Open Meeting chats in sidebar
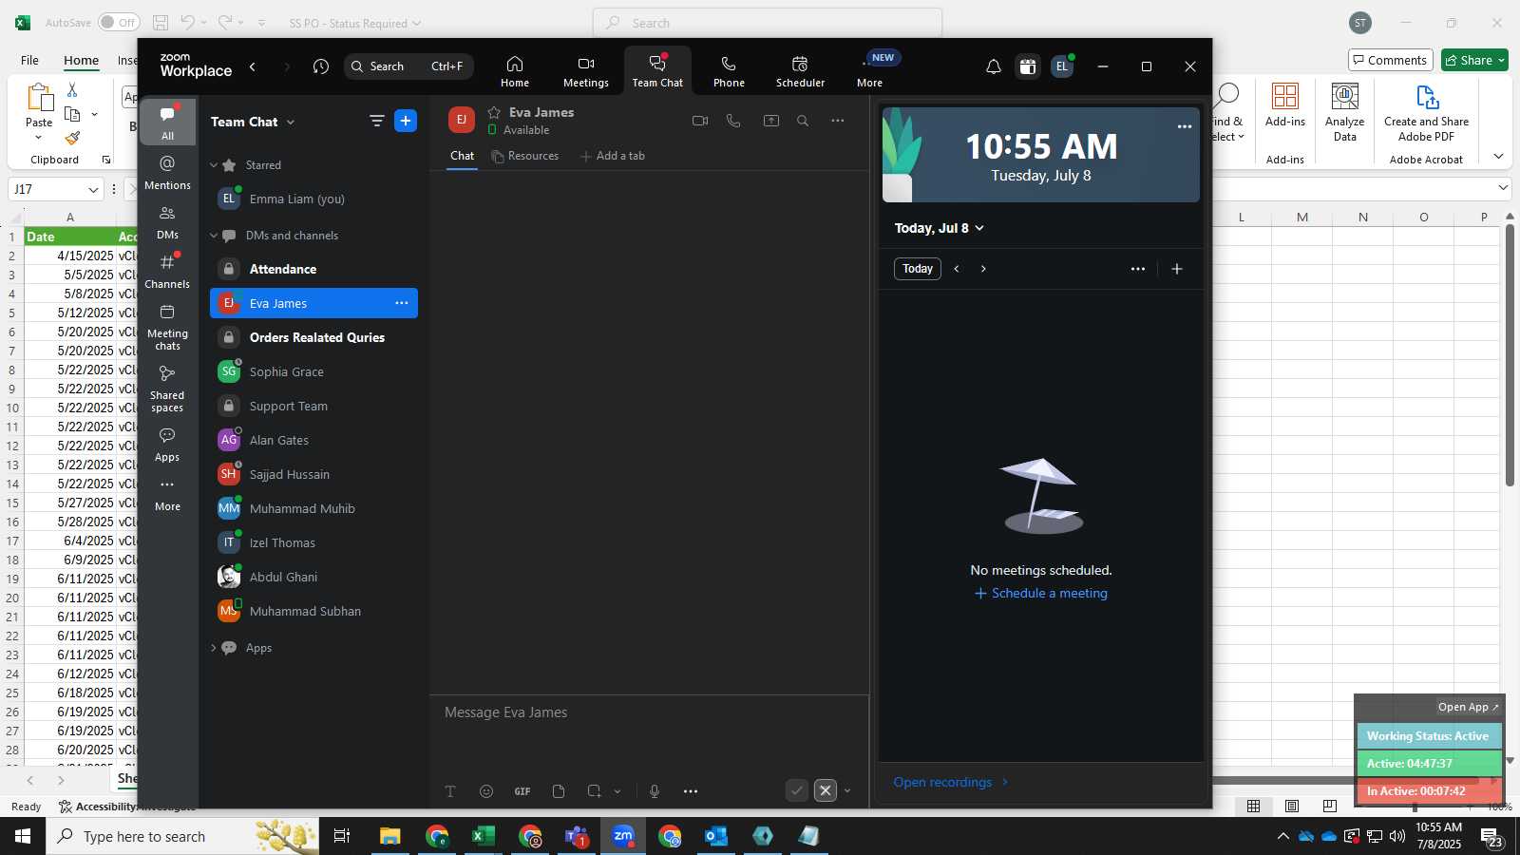The height and width of the screenshot is (855, 1520). 167,327
